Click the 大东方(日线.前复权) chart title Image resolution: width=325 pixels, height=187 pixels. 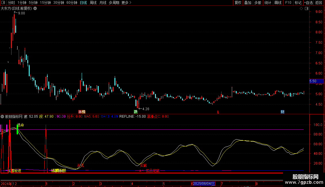click(16, 9)
